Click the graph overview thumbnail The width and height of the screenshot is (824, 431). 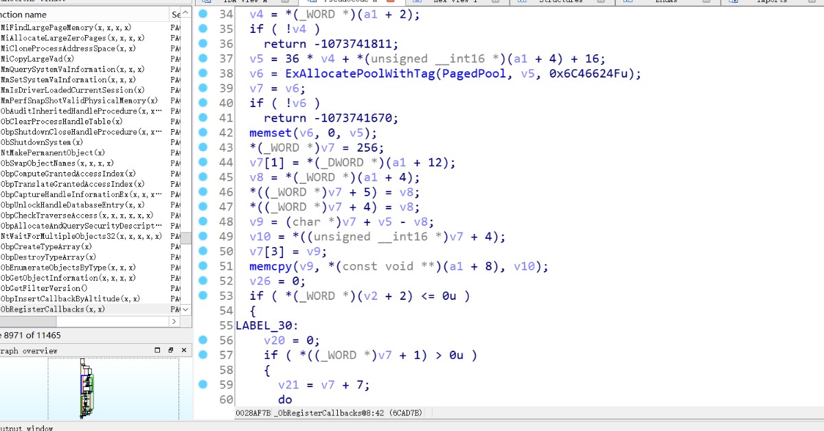point(87,388)
